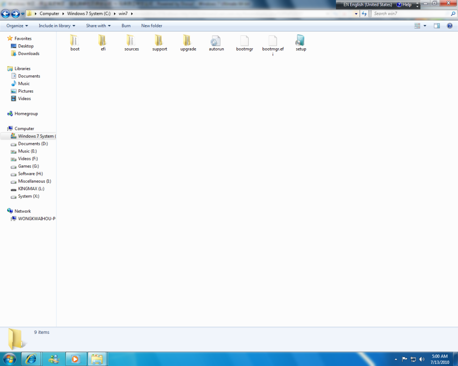Launch Internet Explorer from taskbar
Screen dimensions: 458x366
(x=31, y=358)
